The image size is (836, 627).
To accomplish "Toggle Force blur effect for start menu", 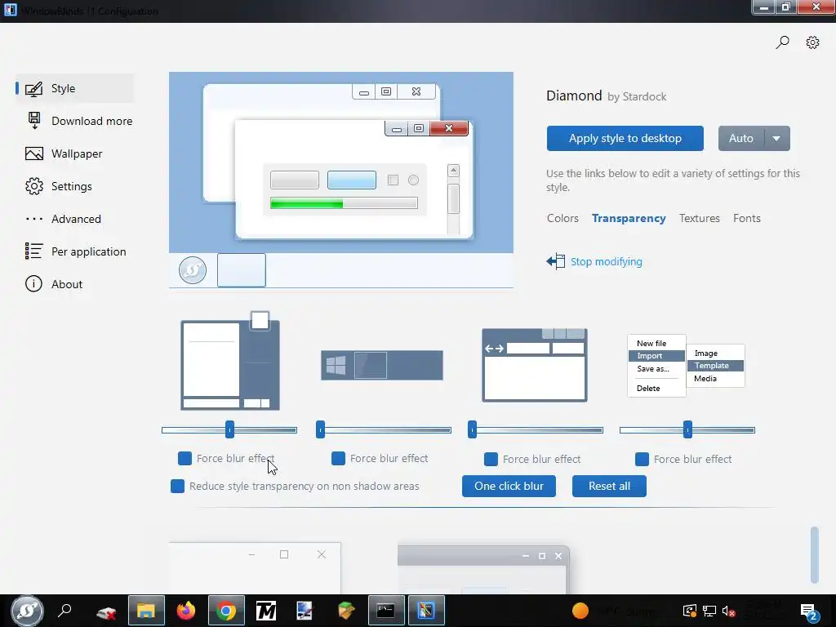I will 185,459.
